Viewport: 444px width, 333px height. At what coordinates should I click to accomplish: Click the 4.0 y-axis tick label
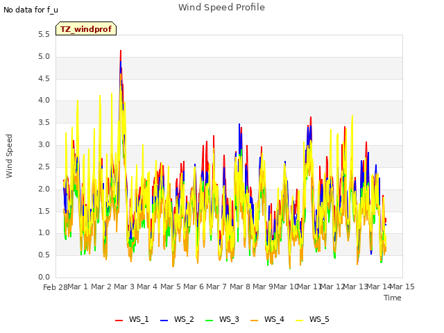point(44,100)
